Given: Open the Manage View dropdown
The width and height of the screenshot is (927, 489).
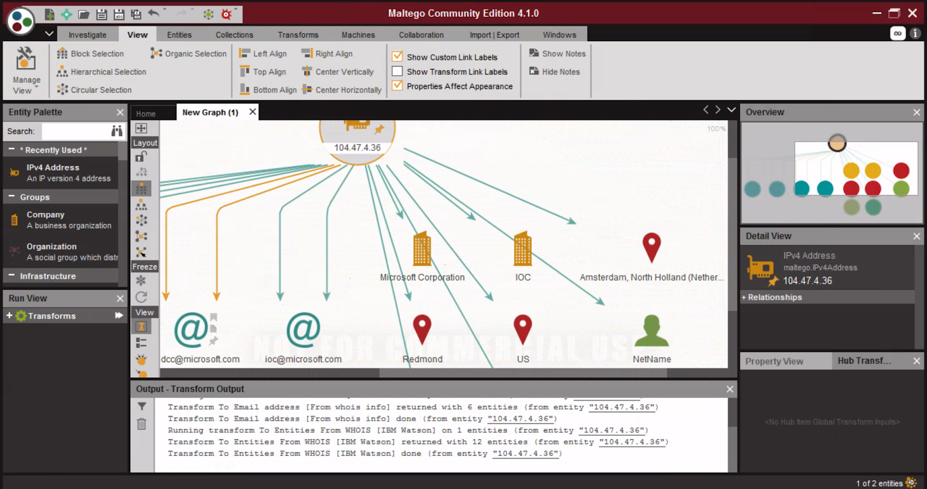Looking at the screenshot, I should click(x=26, y=70).
